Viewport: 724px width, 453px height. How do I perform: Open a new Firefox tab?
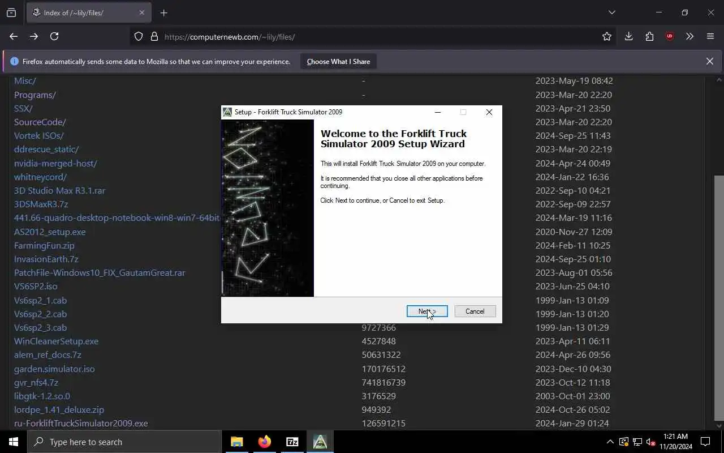164,12
